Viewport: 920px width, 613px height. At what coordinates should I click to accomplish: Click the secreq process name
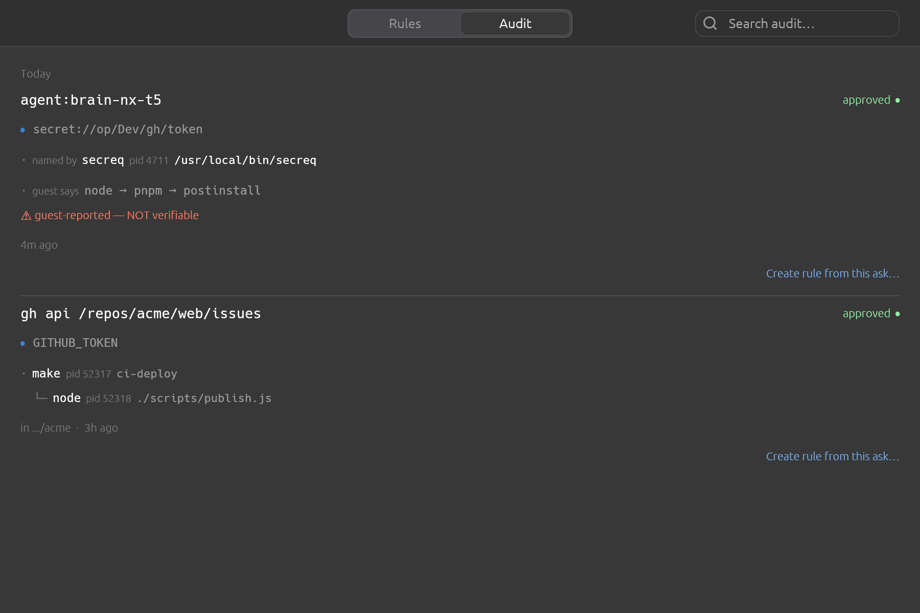coord(103,160)
